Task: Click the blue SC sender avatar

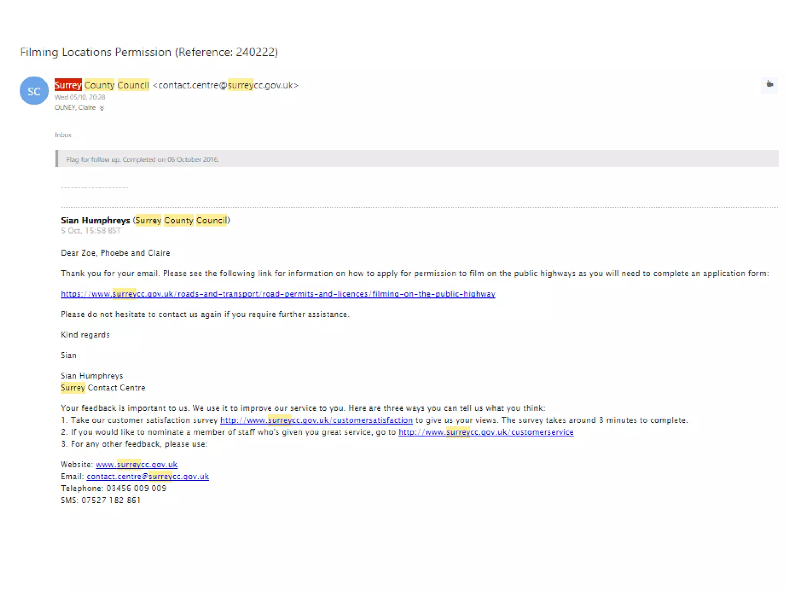Action: 34,91
